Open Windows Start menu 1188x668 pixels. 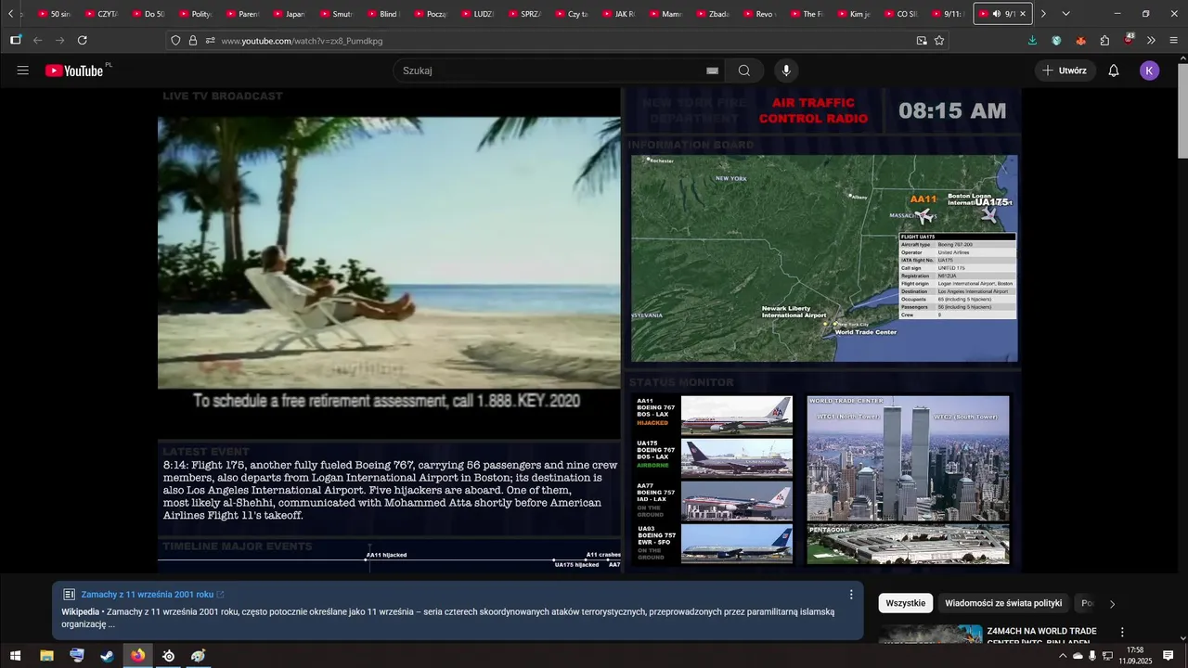[x=16, y=656]
